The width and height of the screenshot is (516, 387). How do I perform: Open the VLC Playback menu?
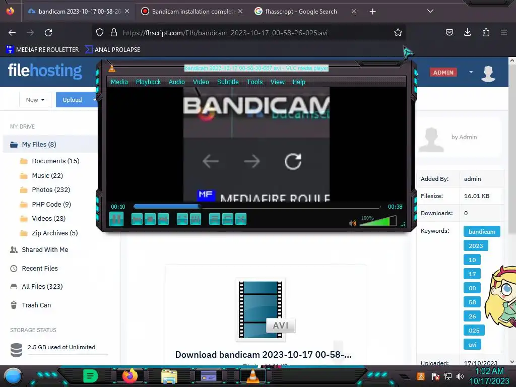(x=149, y=82)
